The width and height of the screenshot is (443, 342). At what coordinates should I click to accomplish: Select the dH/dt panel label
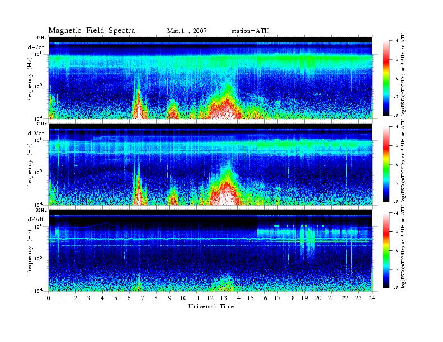coord(36,47)
